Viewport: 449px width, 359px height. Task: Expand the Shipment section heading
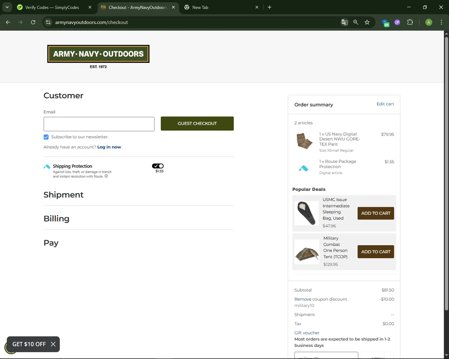(x=63, y=195)
